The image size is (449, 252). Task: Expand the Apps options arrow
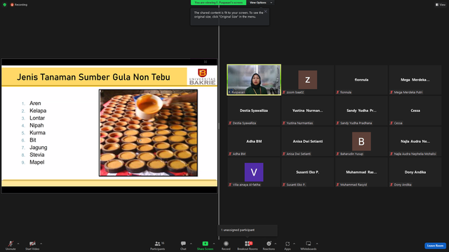pyautogui.click(x=294, y=244)
